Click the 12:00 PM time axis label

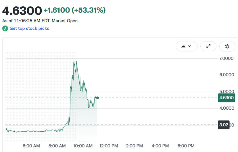click(109, 146)
